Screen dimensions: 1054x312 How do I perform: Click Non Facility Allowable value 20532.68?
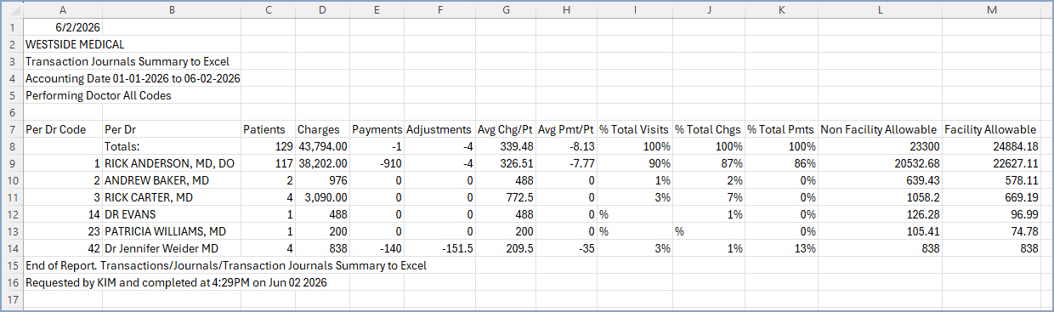click(x=880, y=163)
